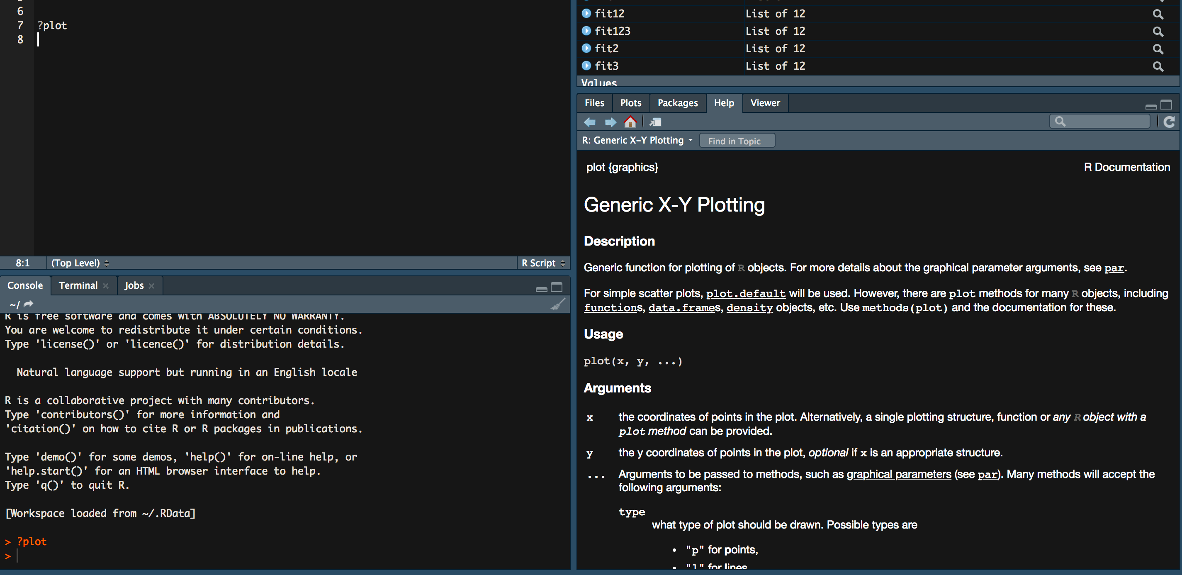The image size is (1182, 575).
Task: Go back in Help history arrow
Action: point(590,122)
